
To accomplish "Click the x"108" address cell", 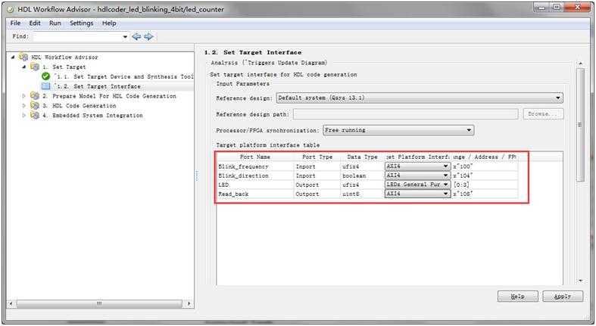I will coord(484,194).
